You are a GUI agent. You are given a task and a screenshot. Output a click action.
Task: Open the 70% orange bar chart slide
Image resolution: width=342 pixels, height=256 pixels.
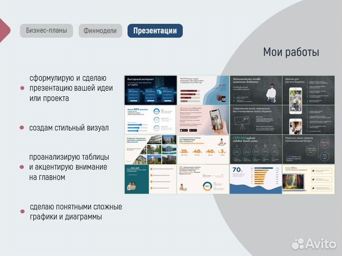click(x=256, y=179)
